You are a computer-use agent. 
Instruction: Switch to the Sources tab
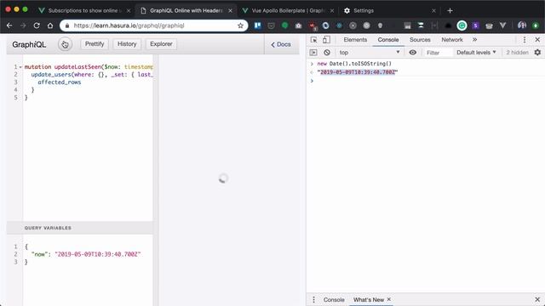coord(420,40)
